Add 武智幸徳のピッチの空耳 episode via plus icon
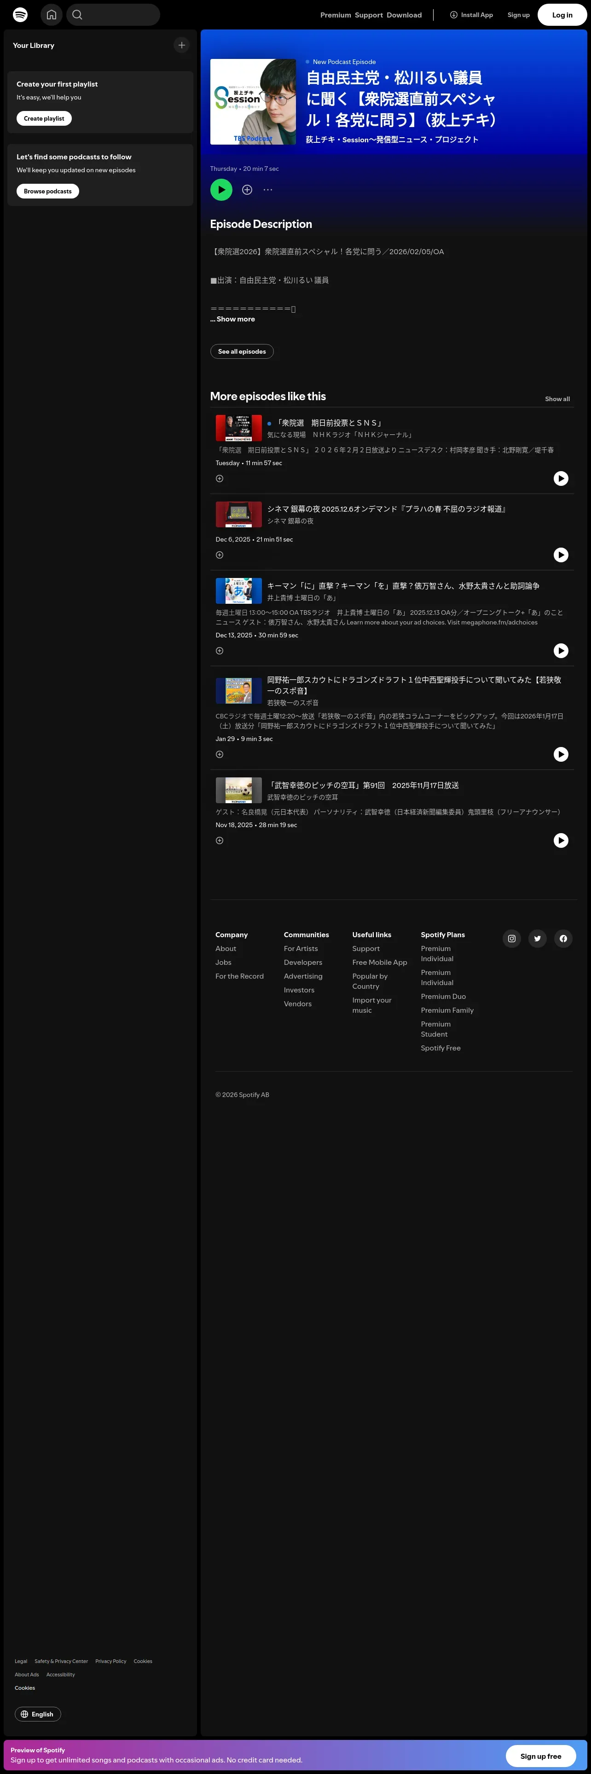Viewport: 591px width, 1774px height. point(220,841)
